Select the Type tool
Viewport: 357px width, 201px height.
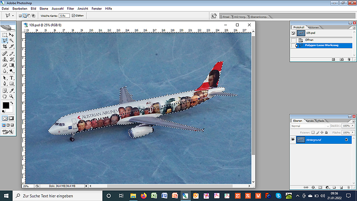point(12,78)
